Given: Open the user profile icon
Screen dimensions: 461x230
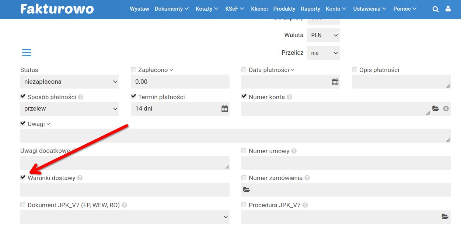Looking at the screenshot, I should pos(448,9).
